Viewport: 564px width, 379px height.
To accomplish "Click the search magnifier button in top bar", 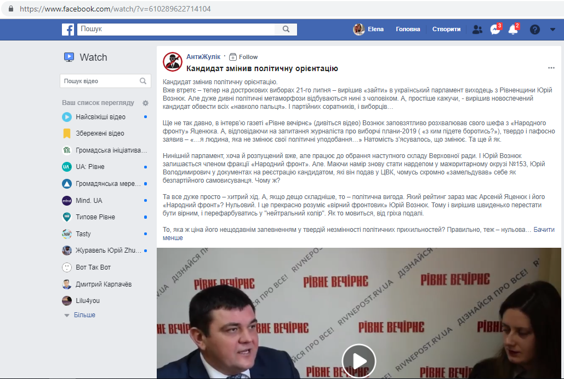I will pos(286,29).
